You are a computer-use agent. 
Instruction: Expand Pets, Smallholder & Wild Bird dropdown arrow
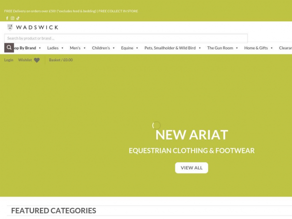tap(200, 48)
